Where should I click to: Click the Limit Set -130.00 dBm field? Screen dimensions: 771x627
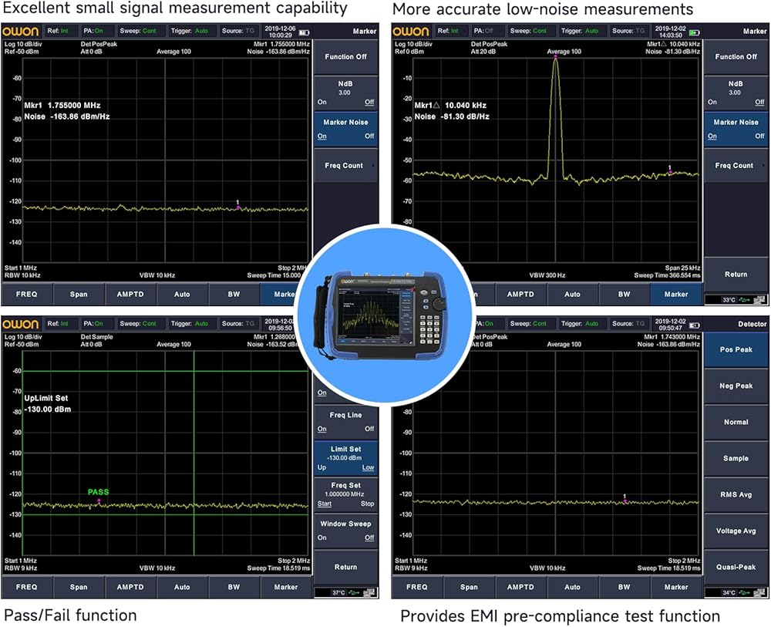pos(345,457)
